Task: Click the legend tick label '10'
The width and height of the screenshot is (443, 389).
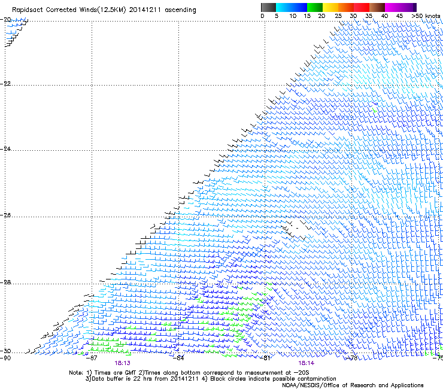Action: click(x=293, y=16)
